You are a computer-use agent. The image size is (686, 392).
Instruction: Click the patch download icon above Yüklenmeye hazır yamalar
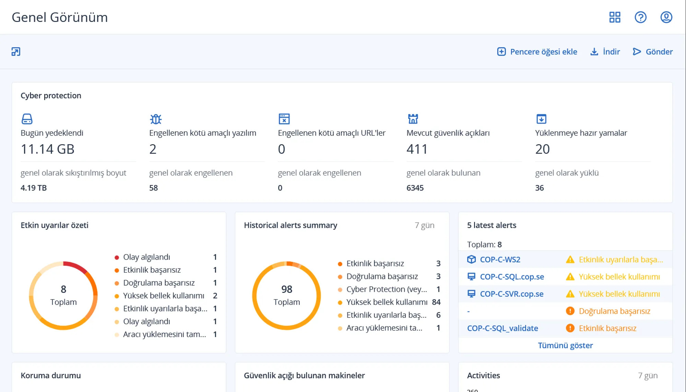point(541,119)
